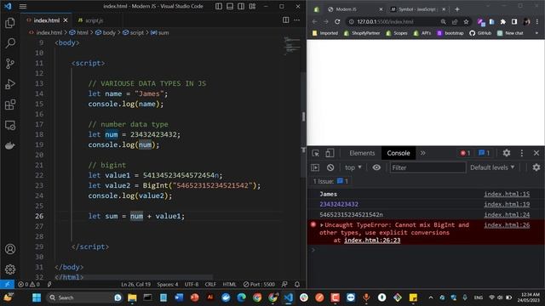The height and width of the screenshot is (306, 545).
Task: Select the script breadcrumb item
Action: click(x=133, y=32)
